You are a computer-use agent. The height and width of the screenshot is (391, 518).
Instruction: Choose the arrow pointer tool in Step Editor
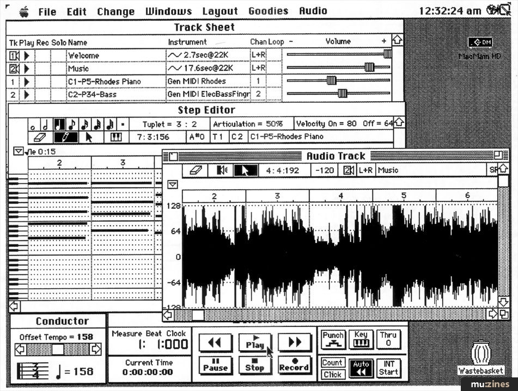(x=89, y=137)
